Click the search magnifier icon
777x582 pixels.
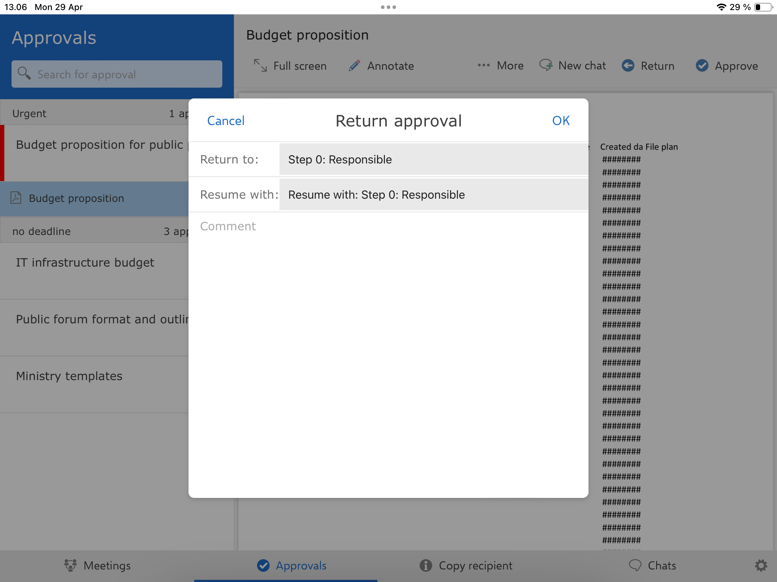24,74
